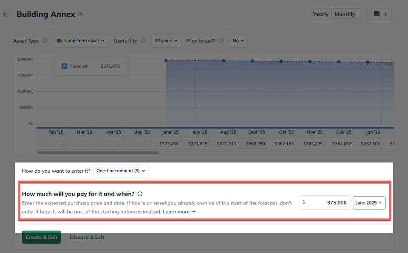Click the Plan to sell info icon
The height and width of the screenshot is (253, 408).
click(x=221, y=41)
